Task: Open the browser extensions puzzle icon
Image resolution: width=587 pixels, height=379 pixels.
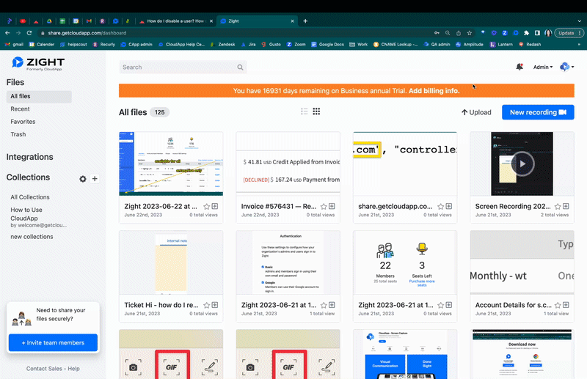Action: (526, 33)
